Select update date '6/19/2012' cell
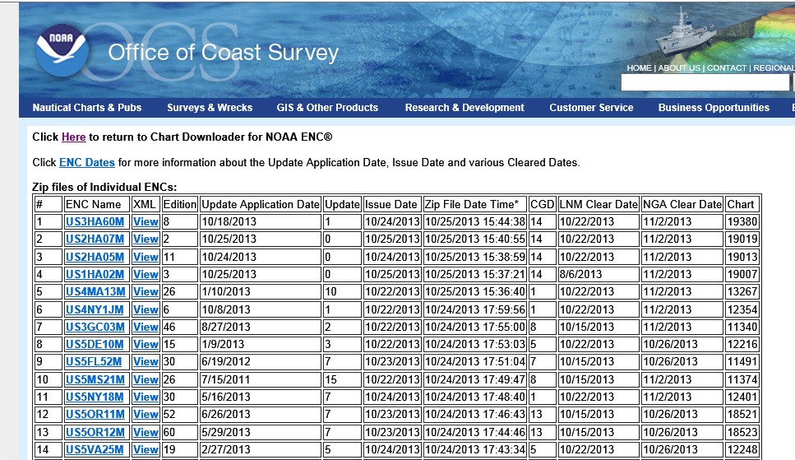Viewport: 795px width, 460px height. pos(261,361)
